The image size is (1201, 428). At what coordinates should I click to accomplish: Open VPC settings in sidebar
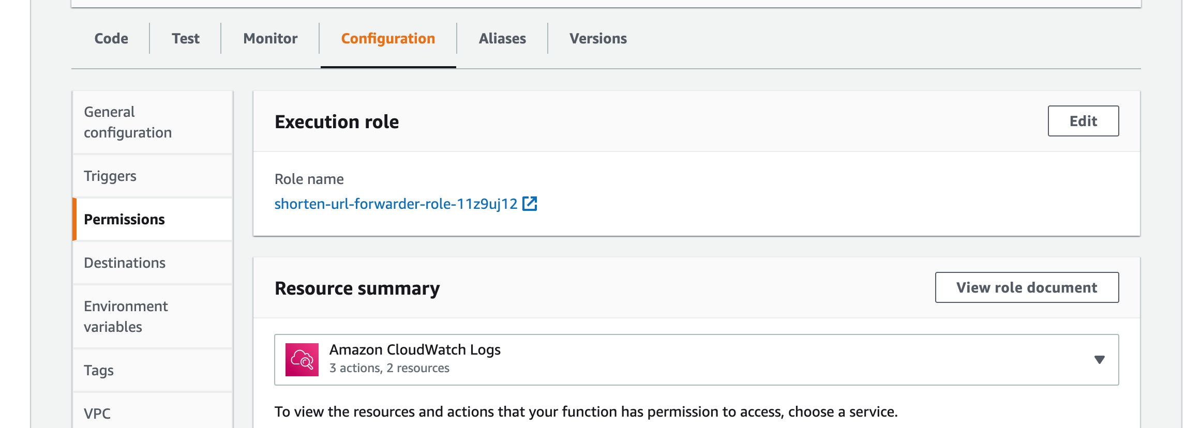(97, 414)
